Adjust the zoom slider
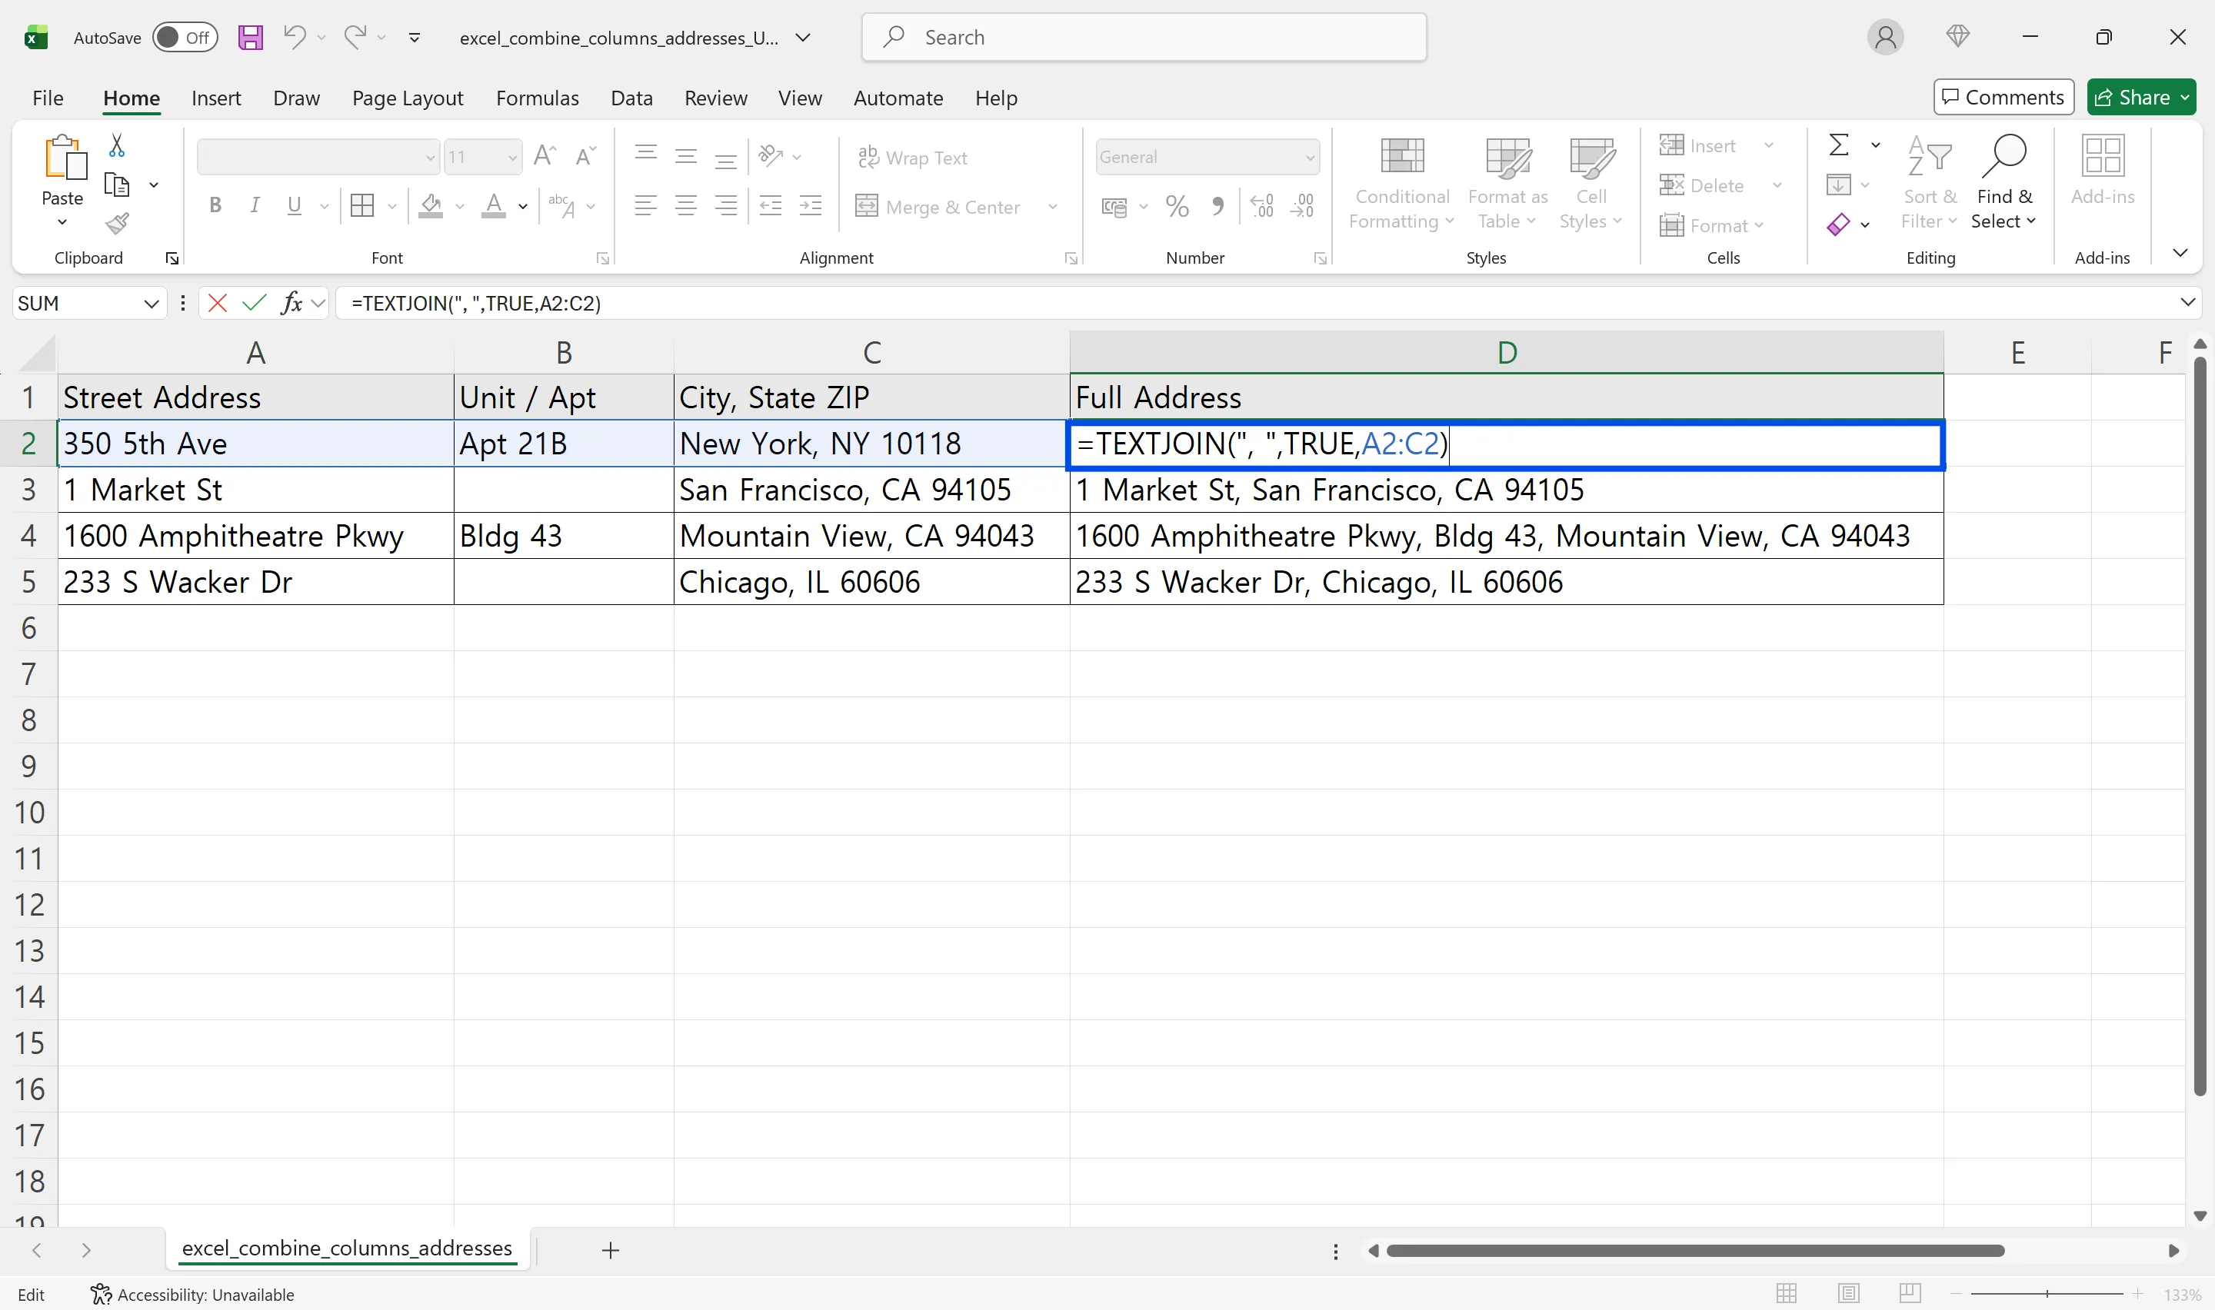Image resolution: width=2215 pixels, height=1310 pixels. pyautogui.click(x=2047, y=1293)
